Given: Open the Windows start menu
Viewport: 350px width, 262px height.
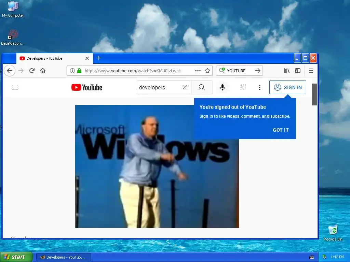Looking at the screenshot, I should click(16, 257).
